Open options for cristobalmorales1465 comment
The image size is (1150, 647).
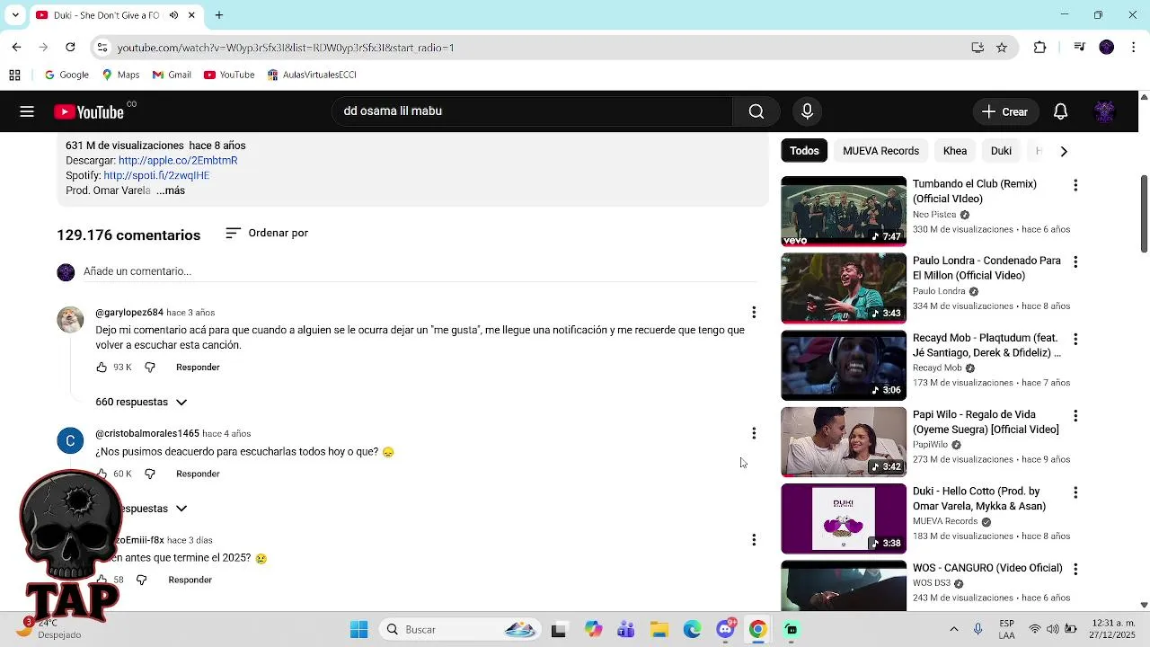click(754, 433)
